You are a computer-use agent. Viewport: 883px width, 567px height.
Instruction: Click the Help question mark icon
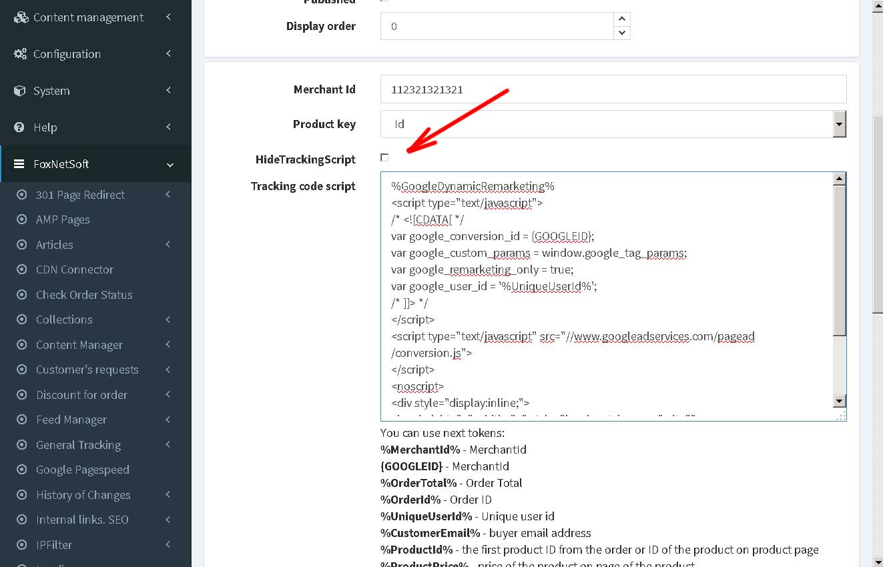20,127
